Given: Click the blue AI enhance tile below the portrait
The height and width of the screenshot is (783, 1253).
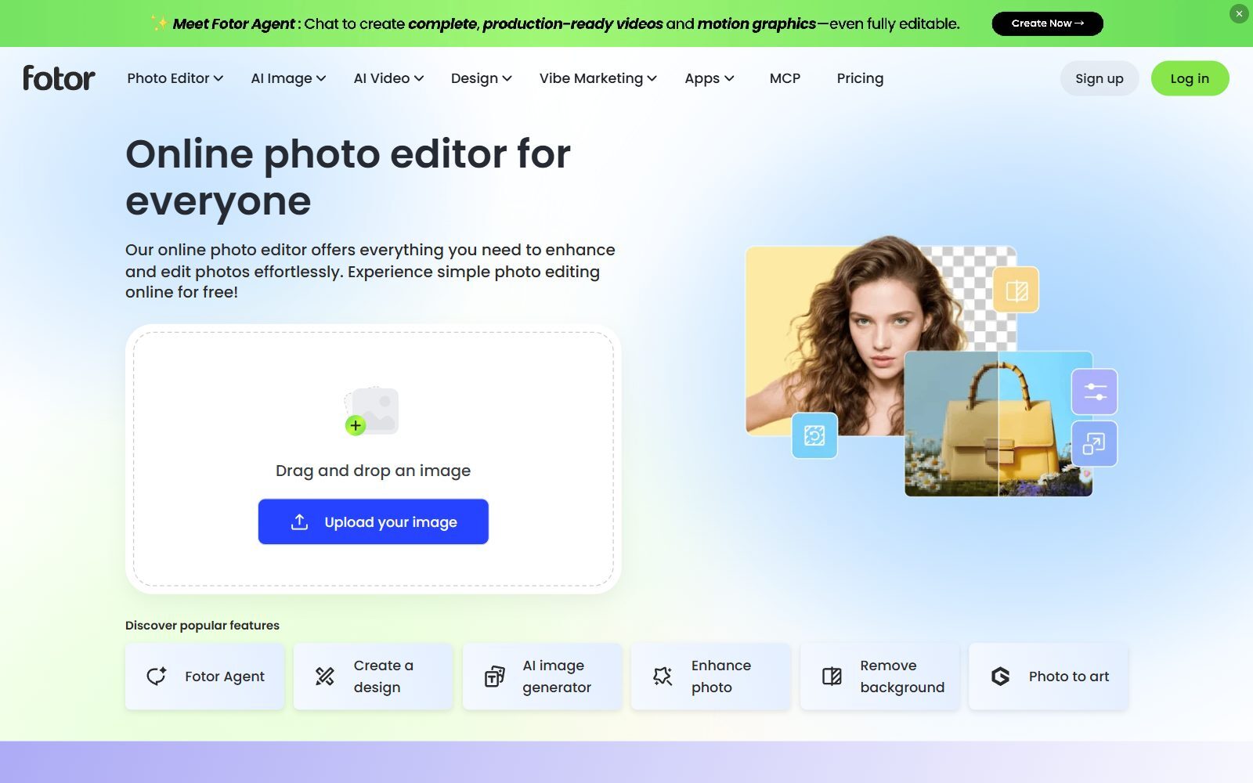Looking at the screenshot, I should click(814, 435).
